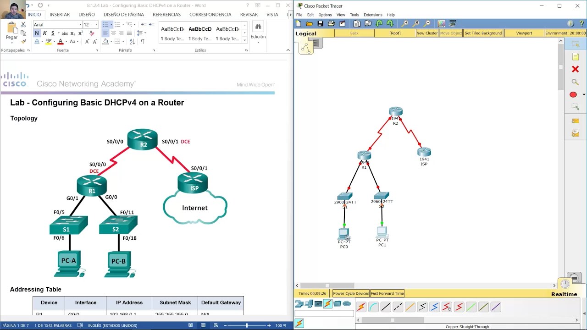Select the Add Simple PDU envelope tool
587x330 pixels.
575,121
